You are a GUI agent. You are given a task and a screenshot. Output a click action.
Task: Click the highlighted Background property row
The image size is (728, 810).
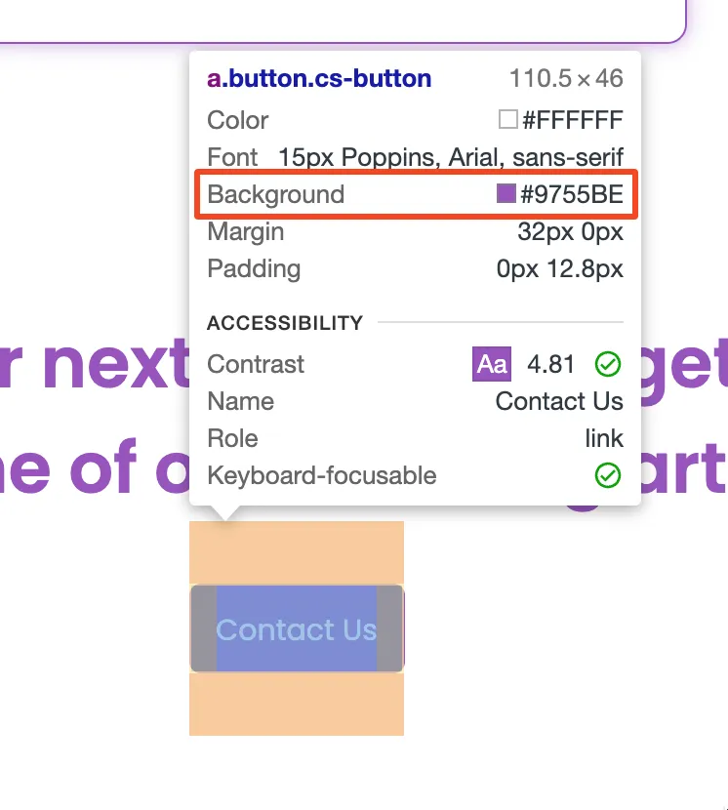click(417, 194)
